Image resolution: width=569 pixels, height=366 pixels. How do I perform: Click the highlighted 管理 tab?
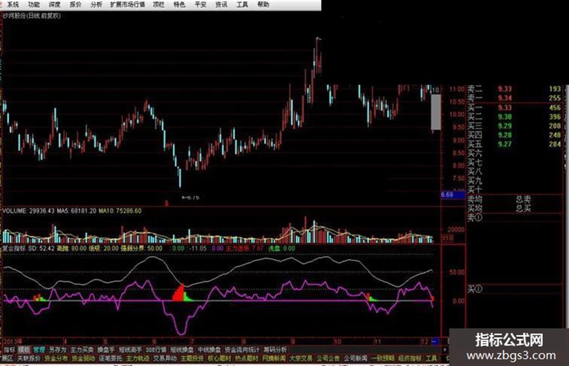[x=39, y=350]
